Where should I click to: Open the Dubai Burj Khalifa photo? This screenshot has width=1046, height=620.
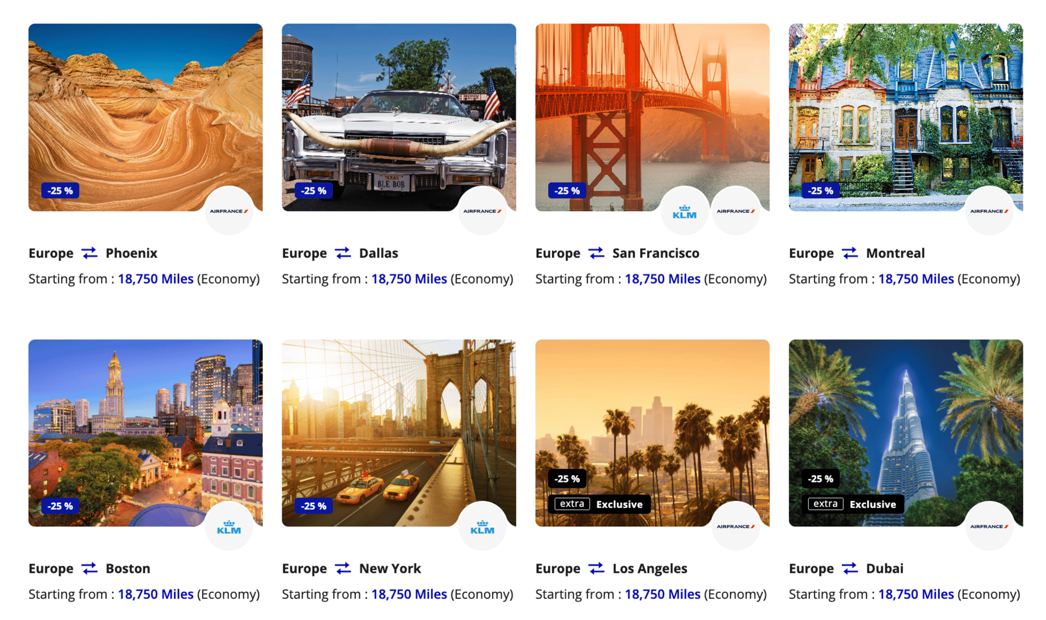pos(906,433)
